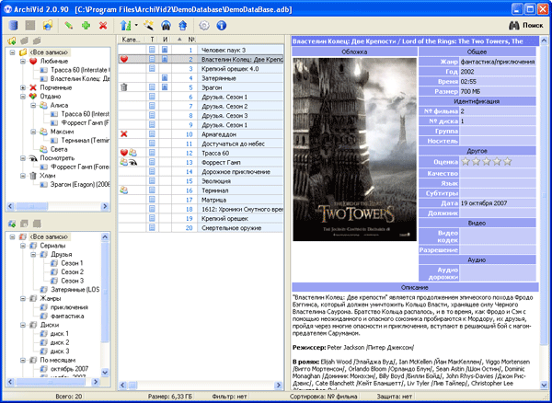The width and height of the screenshot is (552, 403).
Task: Select Матрица in the film list
Action: point(213,200)
